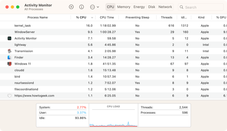Image resolution: width=227 pixels, height=131 pixels.
Task: Click the Idle 93.86% value
Action: point(80,118)
